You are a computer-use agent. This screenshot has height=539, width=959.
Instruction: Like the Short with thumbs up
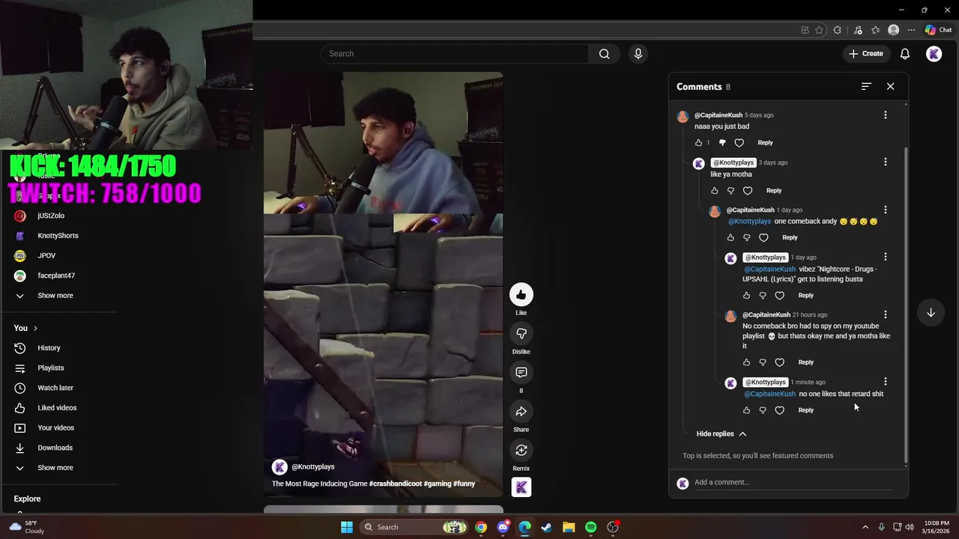(x=521, y=295)
